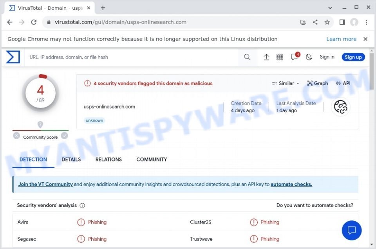
Task: Click the community score marker pin
Action: point(40,124)
